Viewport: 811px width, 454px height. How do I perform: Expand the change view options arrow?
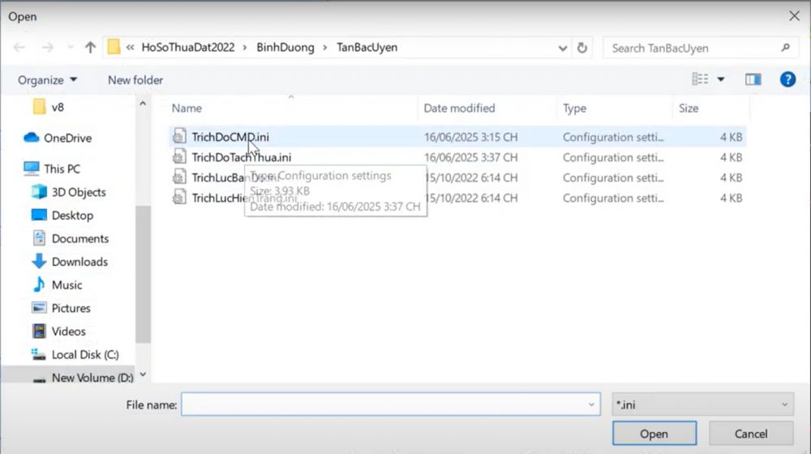(x=721, y=79)
